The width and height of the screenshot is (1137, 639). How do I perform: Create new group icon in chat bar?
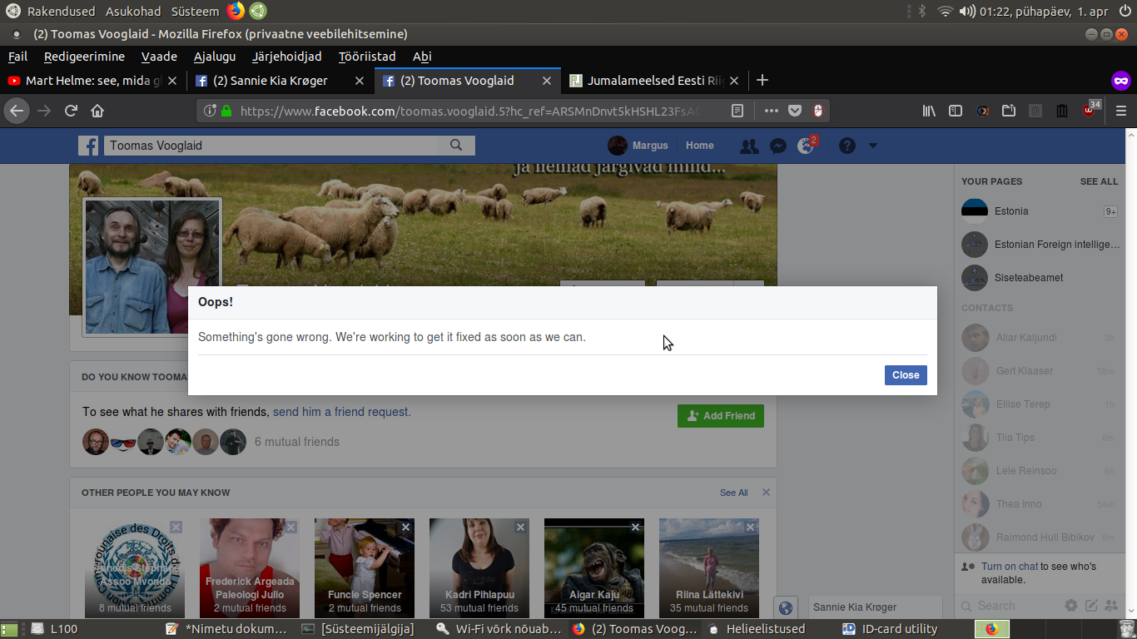pyautogui.click(x=1110, y=606)
